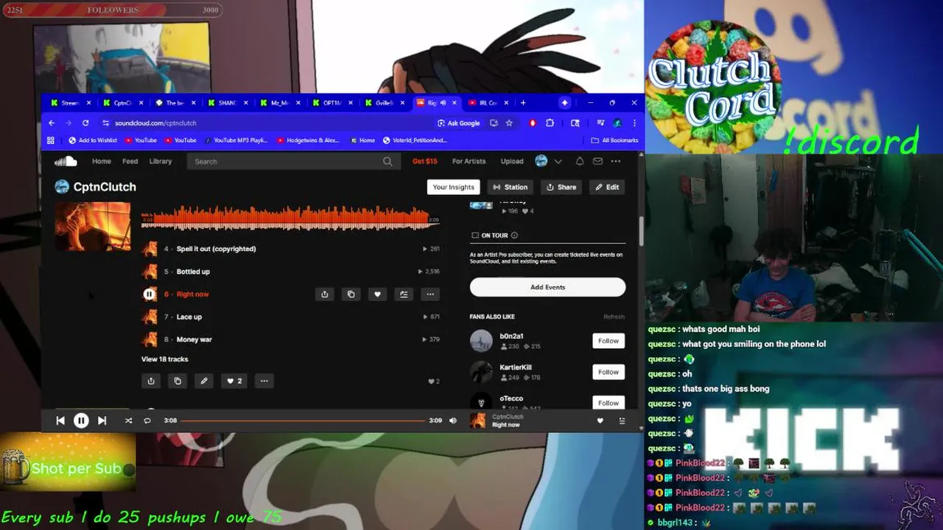Add 'Right now' to next up
This screenshot has width=943, height=530.
pos(404,294)
